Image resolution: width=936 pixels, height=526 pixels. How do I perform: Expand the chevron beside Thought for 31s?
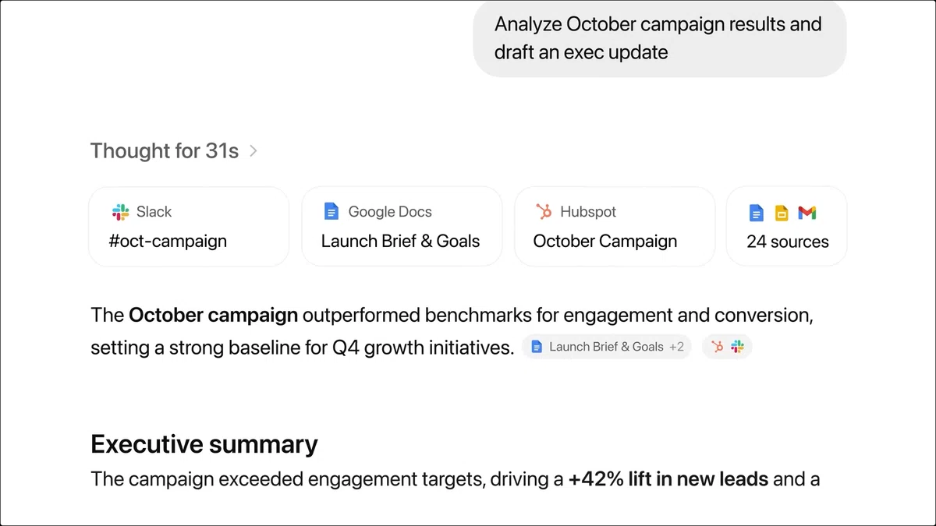click(253, 151)
